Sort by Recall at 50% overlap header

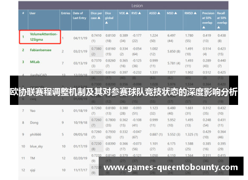pos(222,20)
